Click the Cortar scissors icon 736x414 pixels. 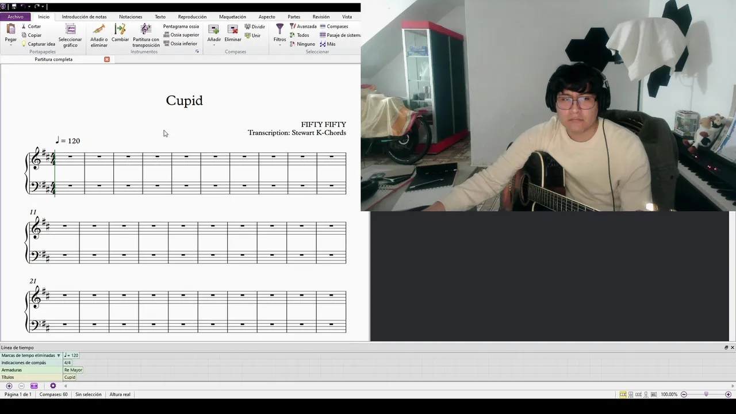pos(24,26)
